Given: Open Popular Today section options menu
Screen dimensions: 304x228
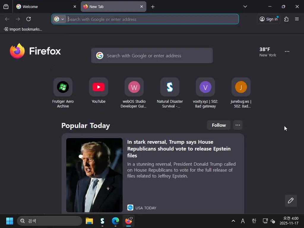Looking at the screenshot, I should tap(238, 125).
